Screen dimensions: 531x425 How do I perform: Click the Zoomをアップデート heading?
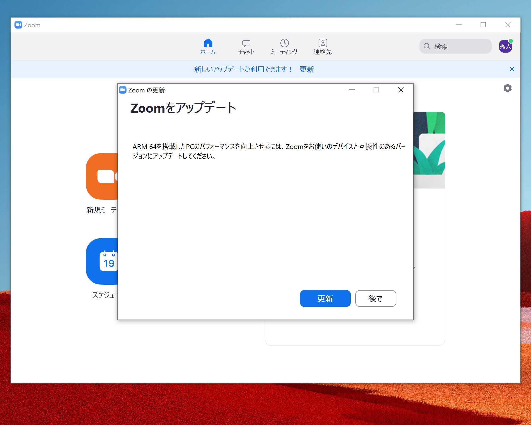[x=183, y=108]
